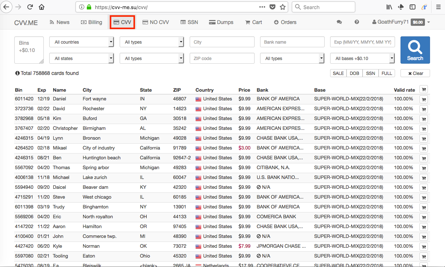Image resolution: width=445 pixels, height=267 pixels.
Task: Switch to the SSN tab in the navbar
Action: [189, 22]
